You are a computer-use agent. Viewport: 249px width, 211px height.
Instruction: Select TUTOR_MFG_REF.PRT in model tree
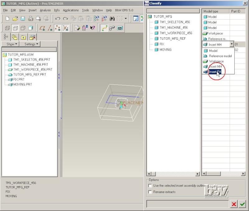30,75
